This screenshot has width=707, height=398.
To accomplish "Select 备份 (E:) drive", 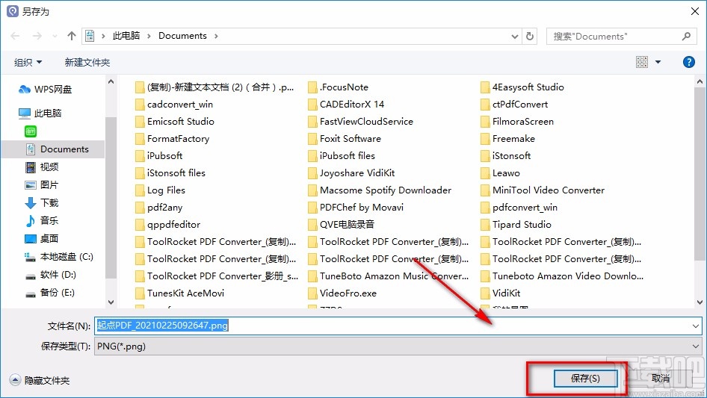I will [x=49, y=293].
